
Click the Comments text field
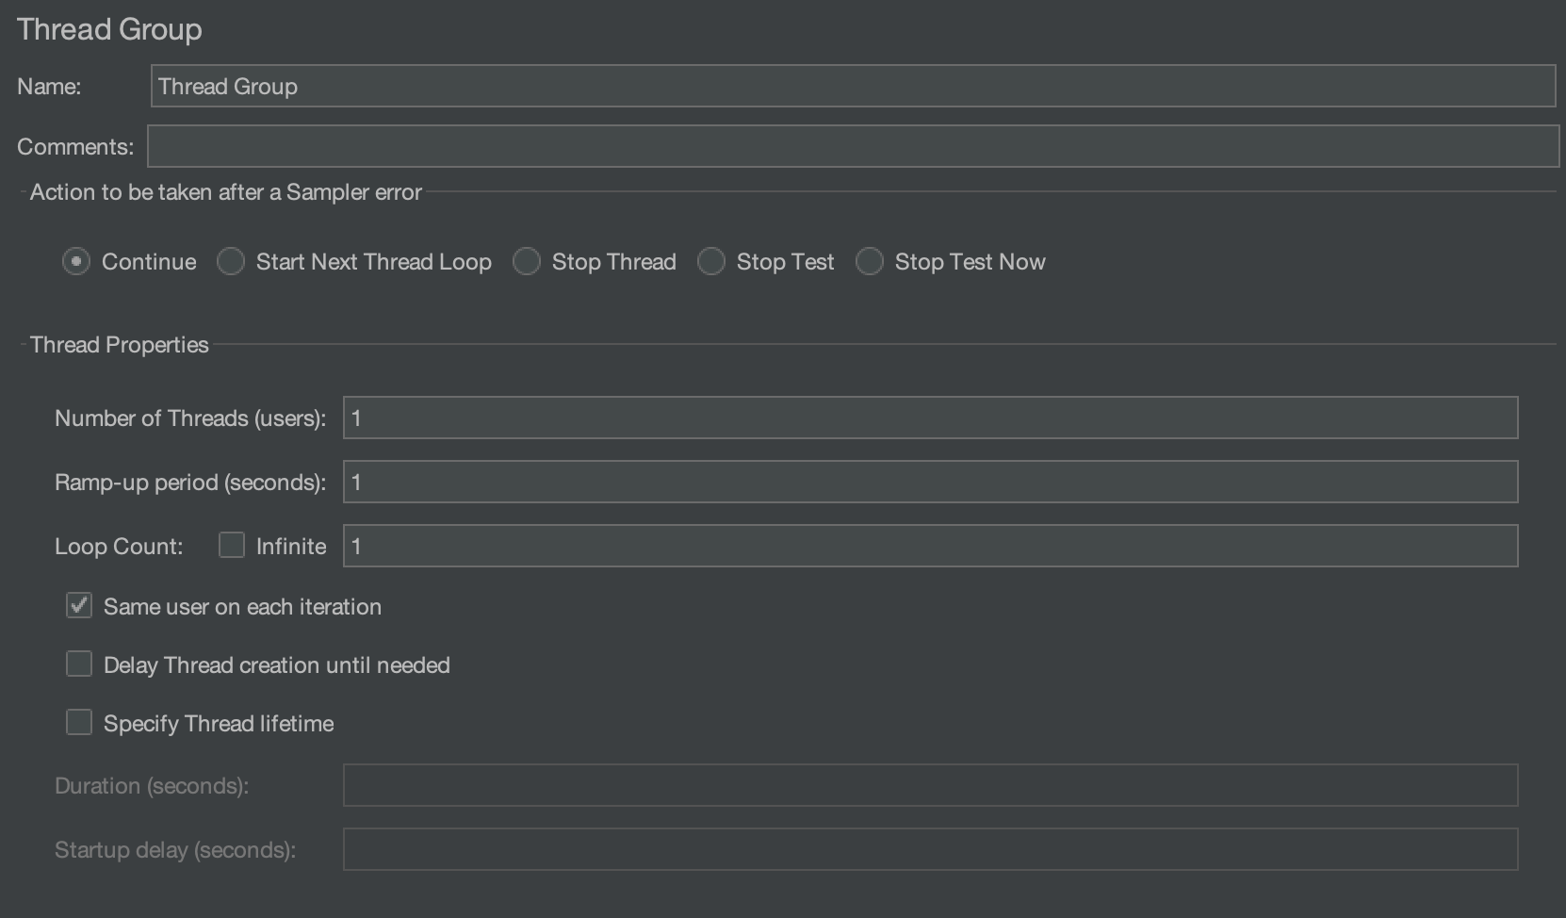click(x=852, y=146)
